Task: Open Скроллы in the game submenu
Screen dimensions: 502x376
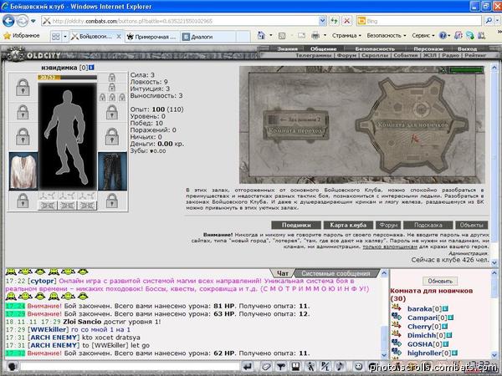Action: [x=375, y=55]
